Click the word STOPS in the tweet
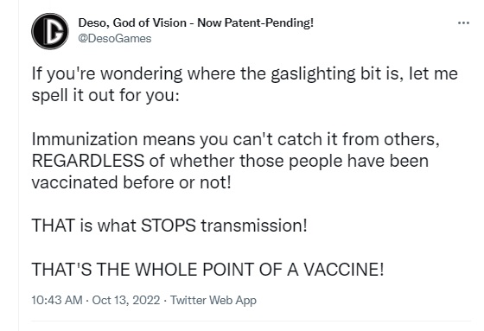This screenshot has width=484, height=331. (x=169, y=226)
